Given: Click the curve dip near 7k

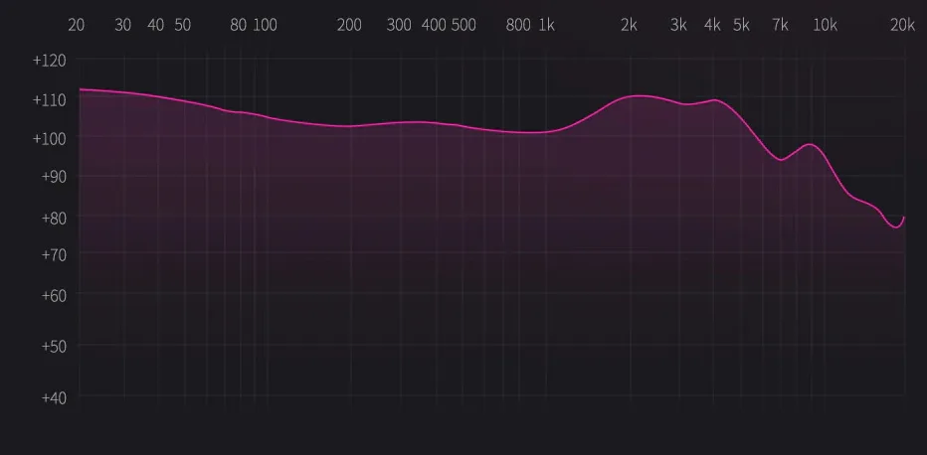Looking at the screenshot, I should click(x=782, y=159).
